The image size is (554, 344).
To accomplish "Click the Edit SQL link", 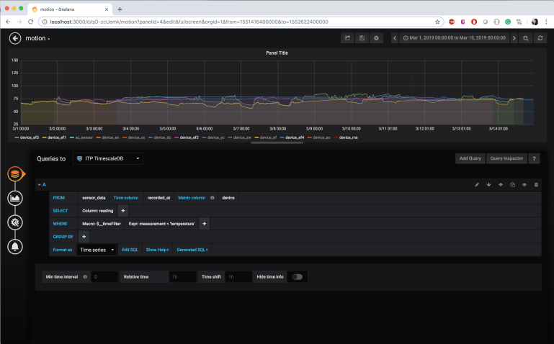I will (x=130, y=250).
